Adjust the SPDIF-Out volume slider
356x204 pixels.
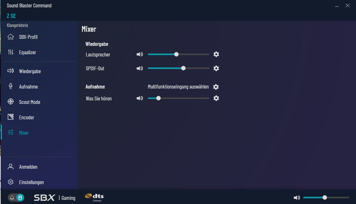click(178, 68)
